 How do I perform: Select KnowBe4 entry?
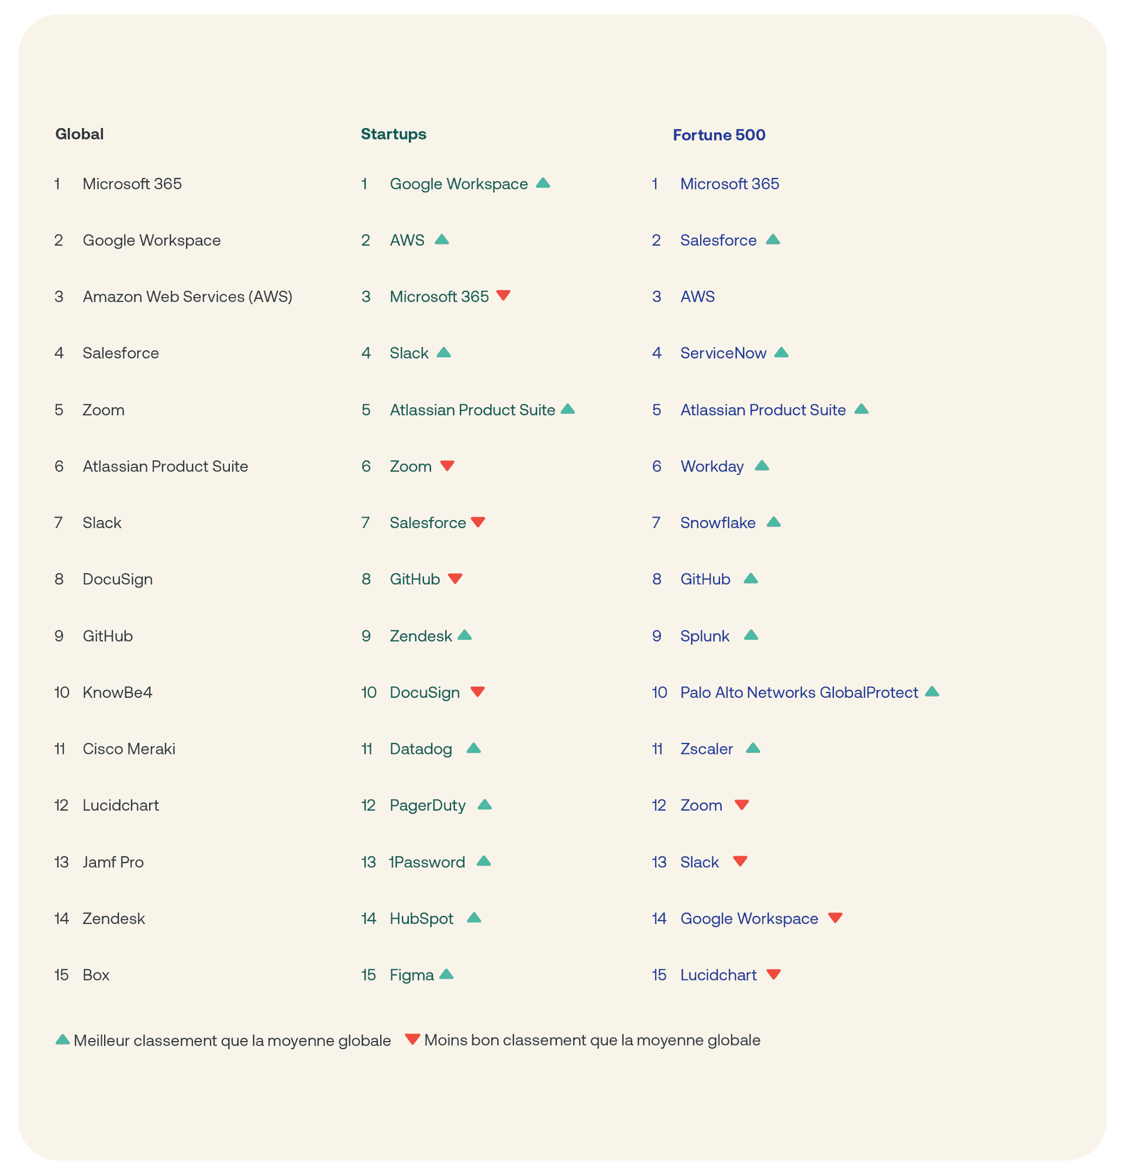tap(118, 692)
